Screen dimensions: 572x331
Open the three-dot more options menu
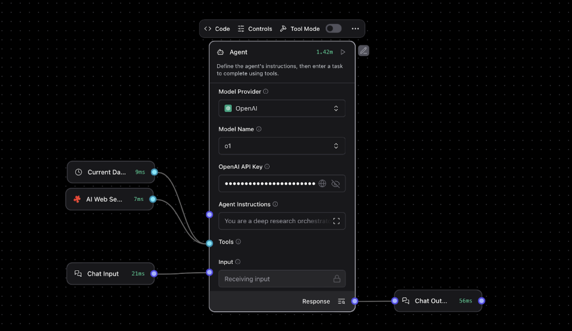tap(355, 29)
